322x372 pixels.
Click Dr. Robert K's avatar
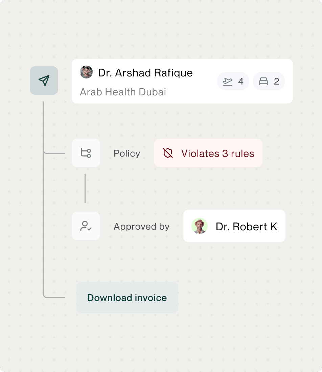click(200, 226)
